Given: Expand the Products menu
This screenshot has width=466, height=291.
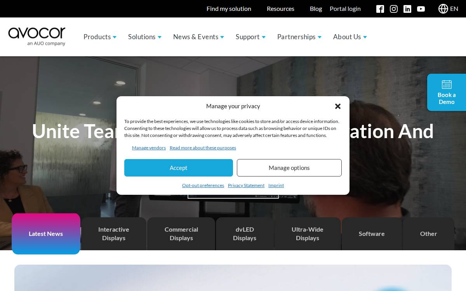Looking at the screenshot, I should [x=100, y=37].
